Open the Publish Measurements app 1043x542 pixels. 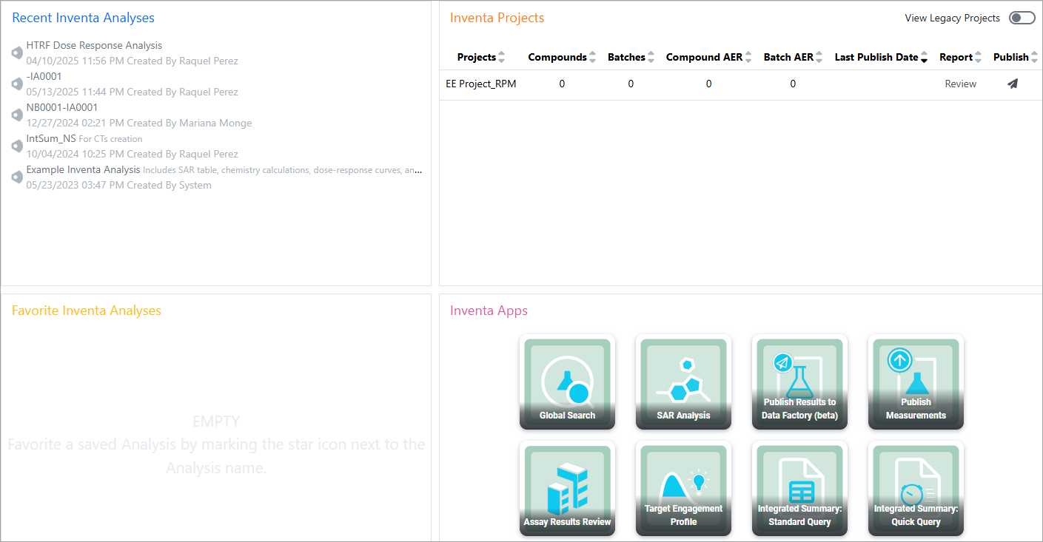tap(916, 382)
